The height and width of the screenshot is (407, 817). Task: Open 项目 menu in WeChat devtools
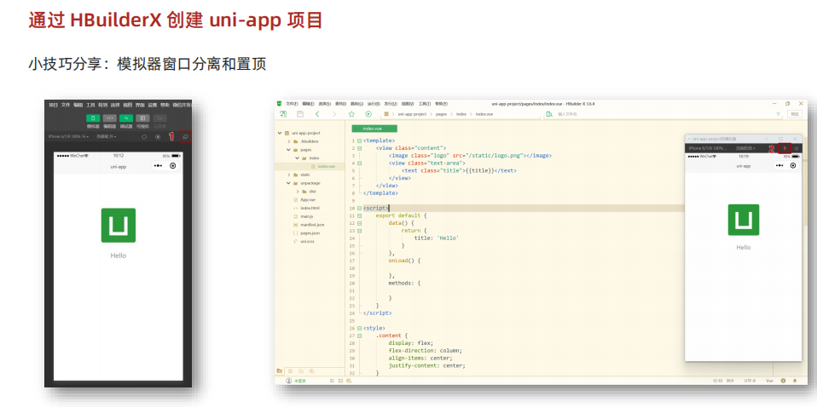[x=53, y=105]
